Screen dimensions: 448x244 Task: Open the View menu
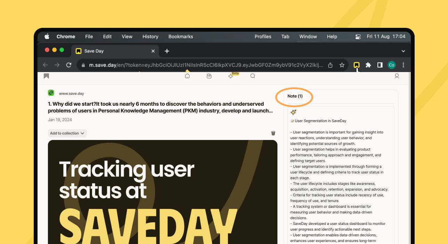127,37
